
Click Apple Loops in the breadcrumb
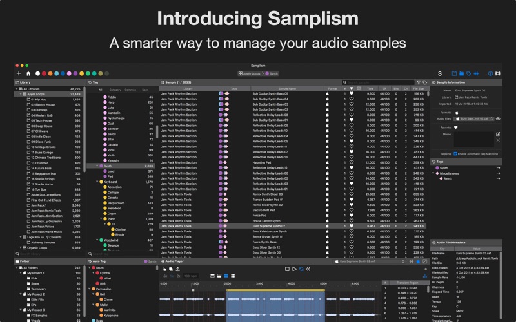point(250,73)
